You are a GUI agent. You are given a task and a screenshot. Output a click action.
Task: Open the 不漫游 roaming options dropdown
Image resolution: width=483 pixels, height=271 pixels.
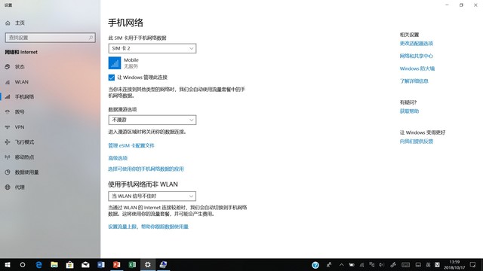click(x=152, y=120)
